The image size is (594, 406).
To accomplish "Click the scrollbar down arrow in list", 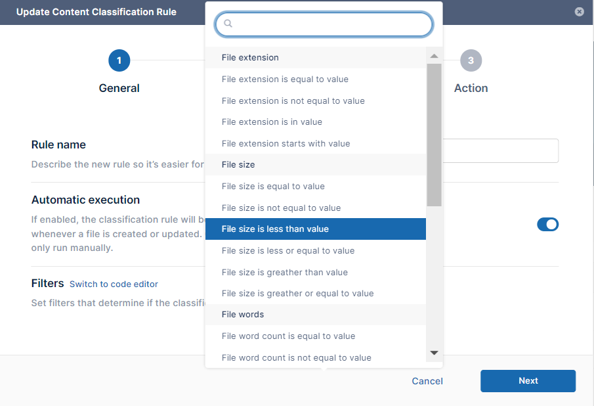I will (434, 353).
